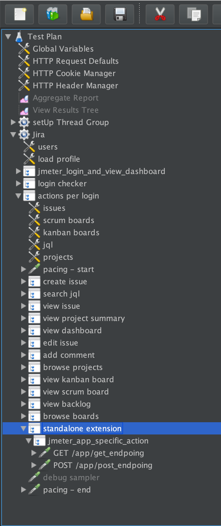Click the HTTP Request Defaults wrench icon

click(x=24, y=61)
